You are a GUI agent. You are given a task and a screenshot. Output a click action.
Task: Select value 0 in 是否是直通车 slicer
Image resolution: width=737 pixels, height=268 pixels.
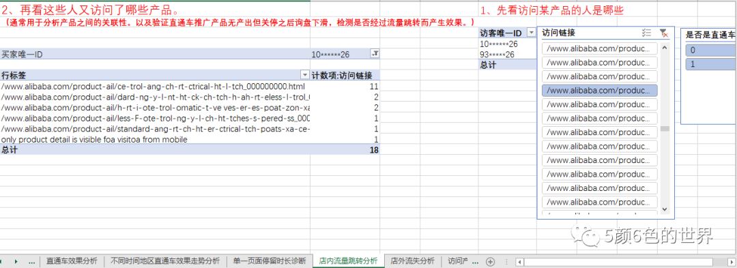point(710,50)
